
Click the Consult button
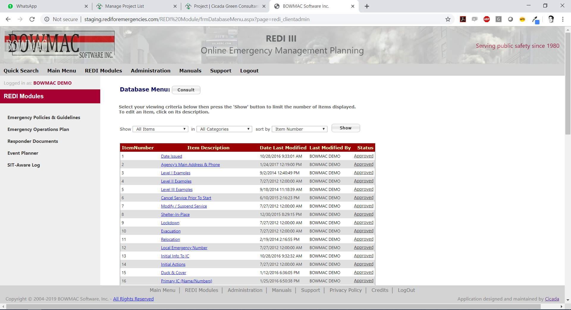(x=186, y=90)
